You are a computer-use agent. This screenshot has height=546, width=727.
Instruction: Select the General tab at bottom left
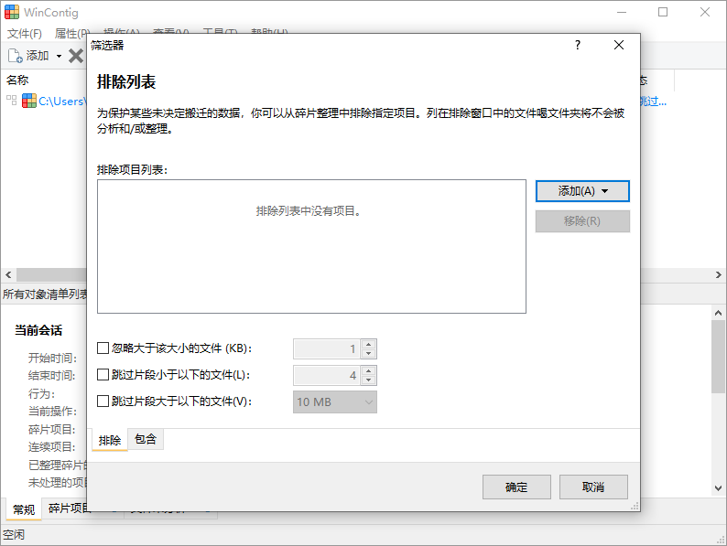(x=24, y=509)
